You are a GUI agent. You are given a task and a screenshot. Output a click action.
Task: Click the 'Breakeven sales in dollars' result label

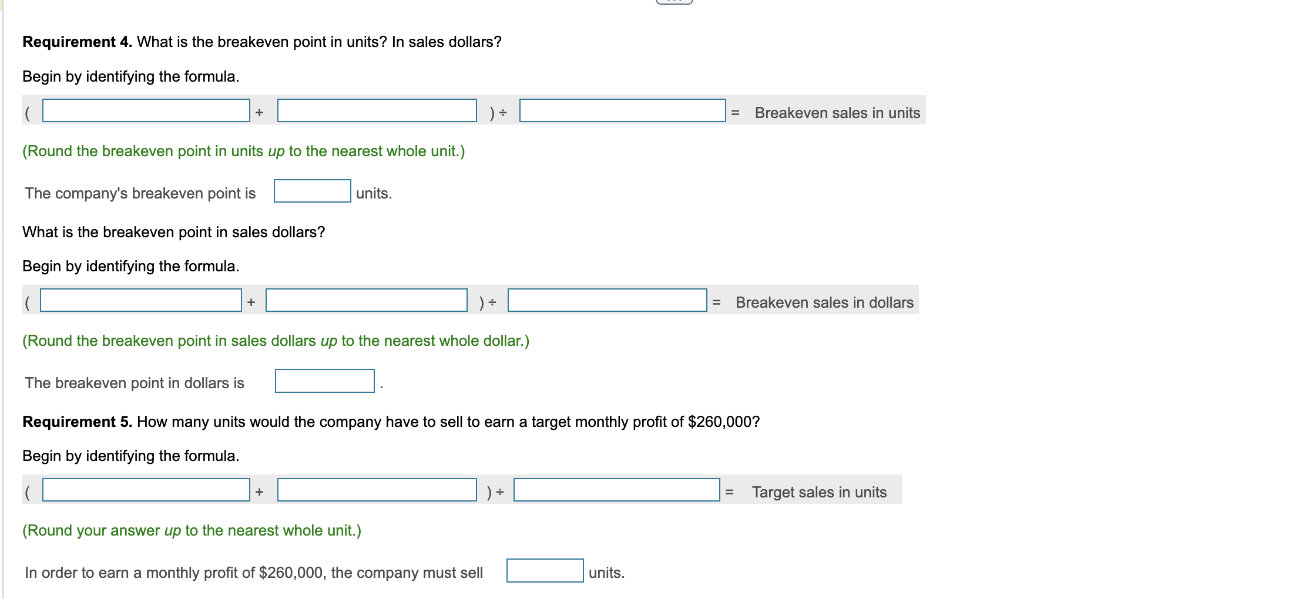click(x=824, y=302)
